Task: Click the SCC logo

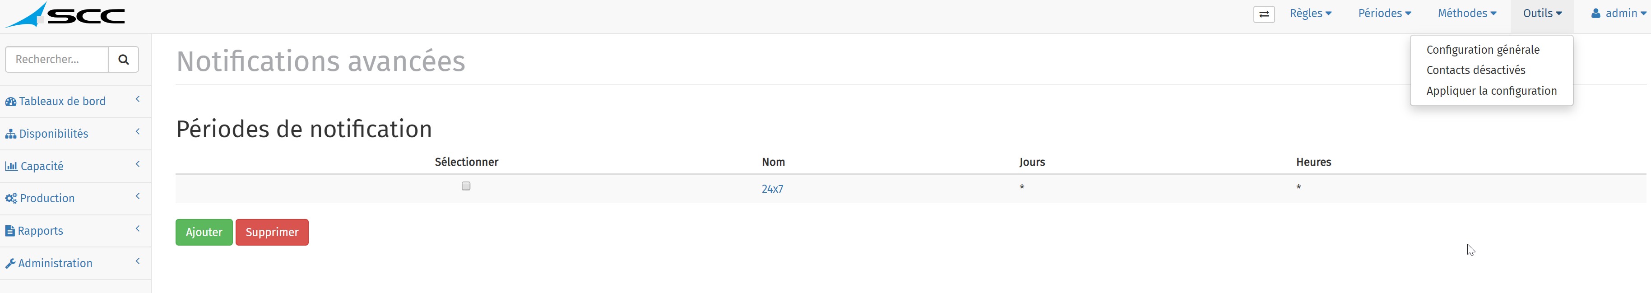Action: click(65, 15)
